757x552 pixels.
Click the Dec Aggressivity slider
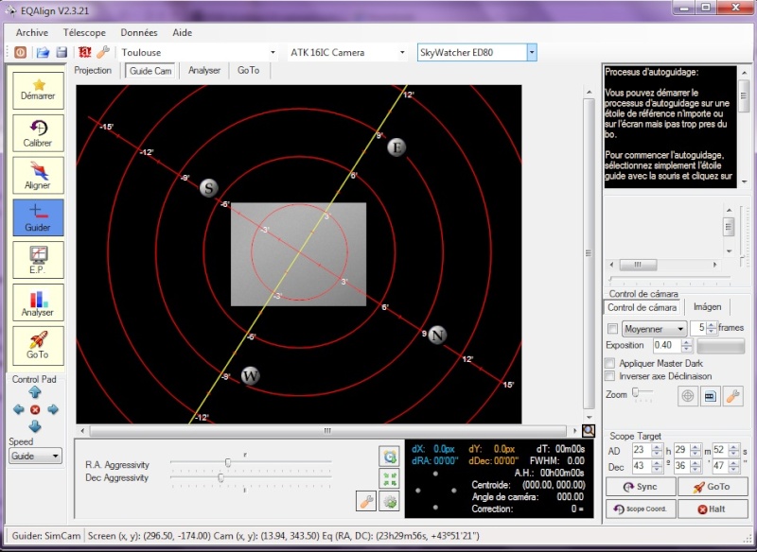pyautogui.click(x=251, y=477)
